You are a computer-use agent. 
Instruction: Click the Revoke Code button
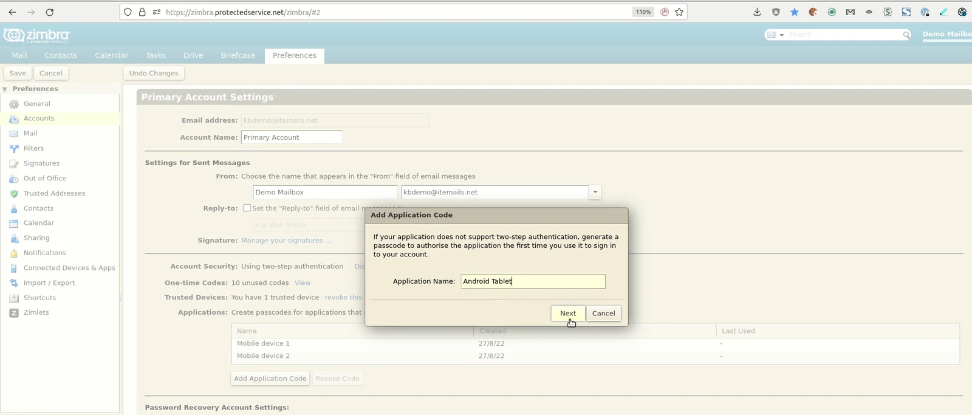(x=338, y=379)
